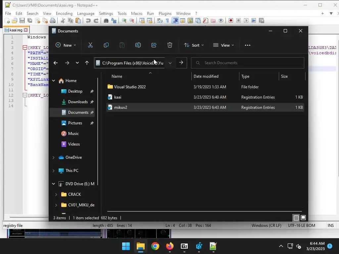
Task: Open the View dropdown in Explorer
Action: [x=223, y=45]
